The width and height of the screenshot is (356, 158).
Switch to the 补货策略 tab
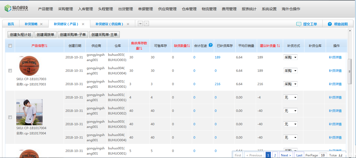click(31, 24)
